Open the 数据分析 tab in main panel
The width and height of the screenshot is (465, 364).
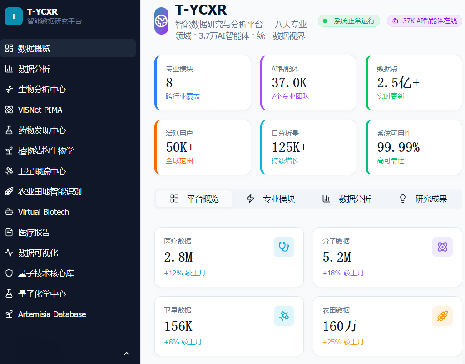point(346,199)
